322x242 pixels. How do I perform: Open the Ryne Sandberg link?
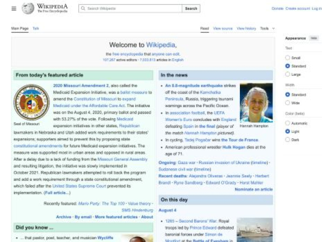[188, 183]
